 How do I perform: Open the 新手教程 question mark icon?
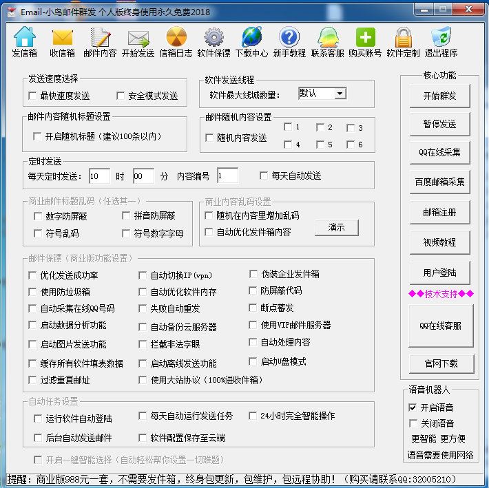(289, 36)
